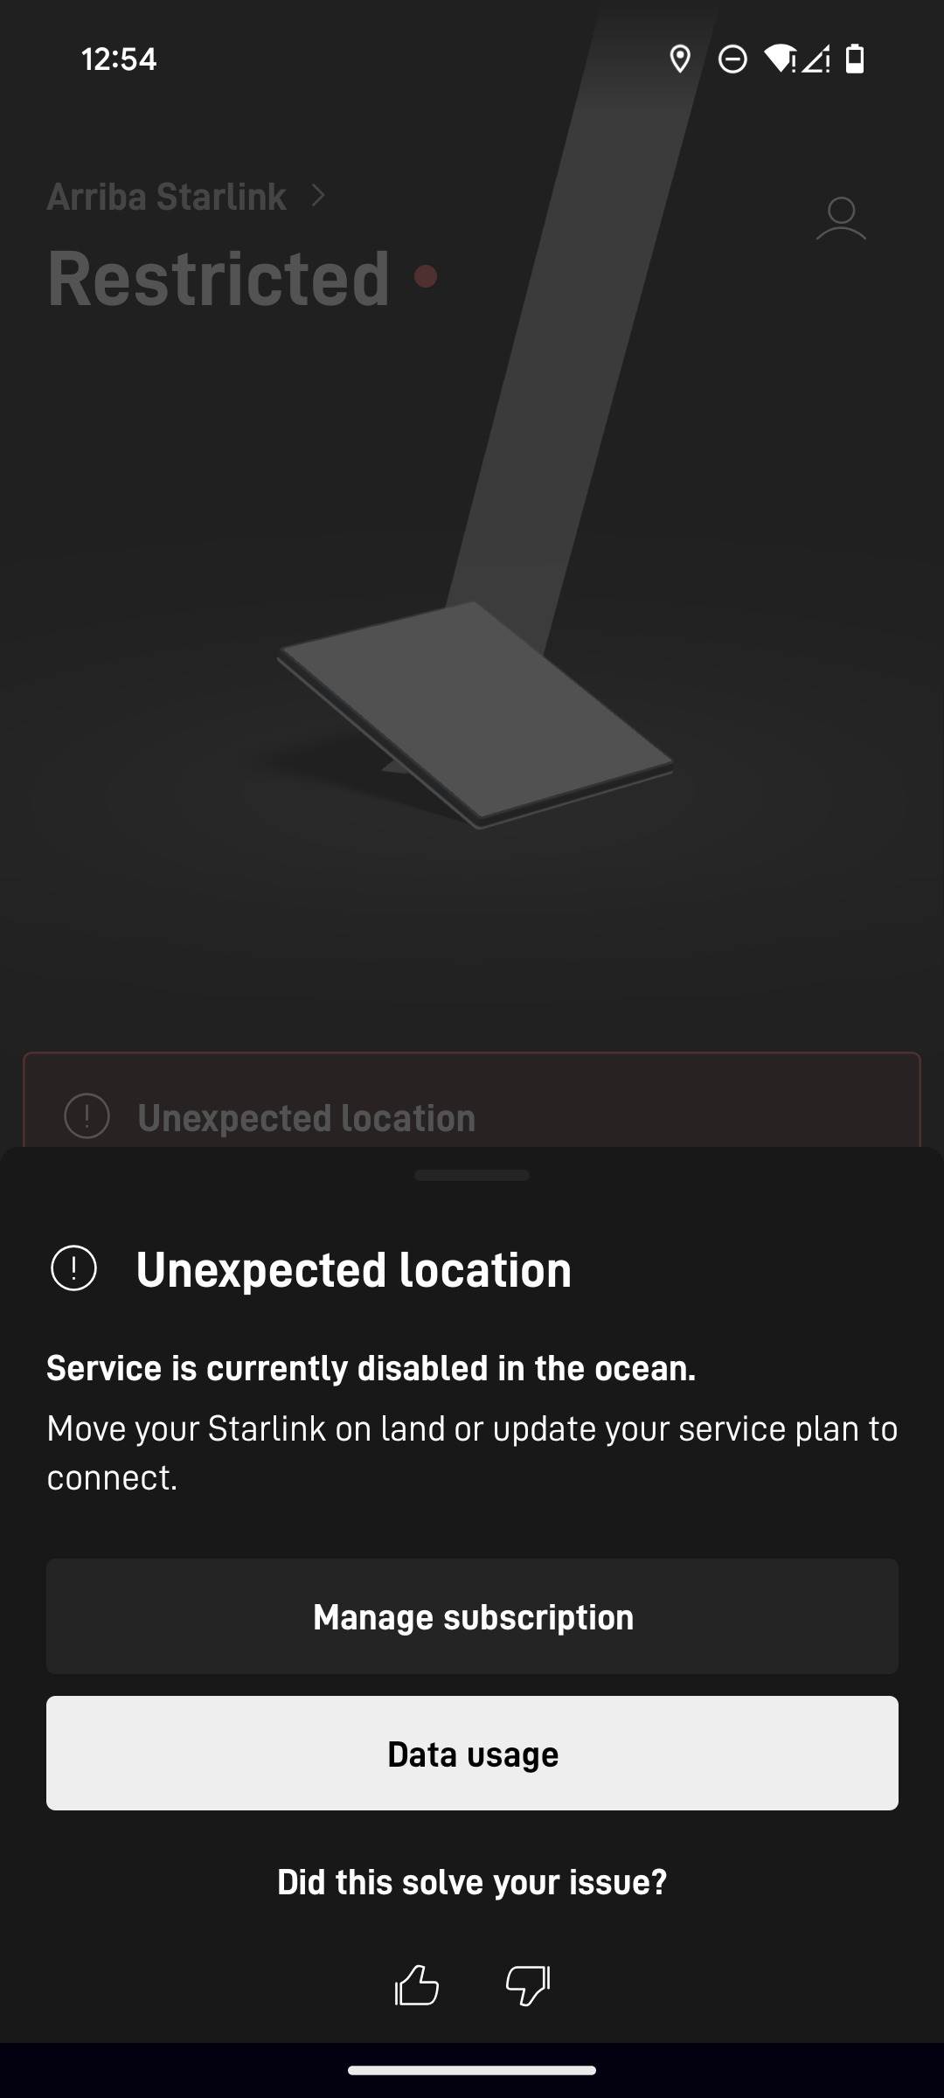Tap the red status dot next to Restricted
The height and width of the screenshot is (2098, 944).
pyautogui.click(x=426, y=277)
